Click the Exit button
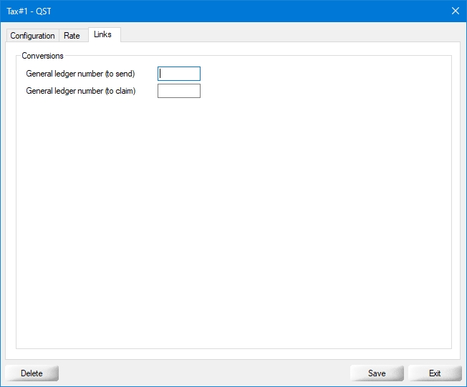 click(x=435, y=373)
